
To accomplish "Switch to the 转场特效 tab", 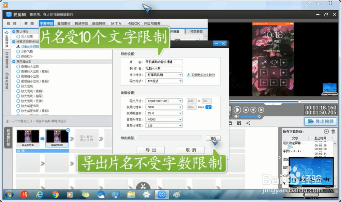I will [81, 24].
